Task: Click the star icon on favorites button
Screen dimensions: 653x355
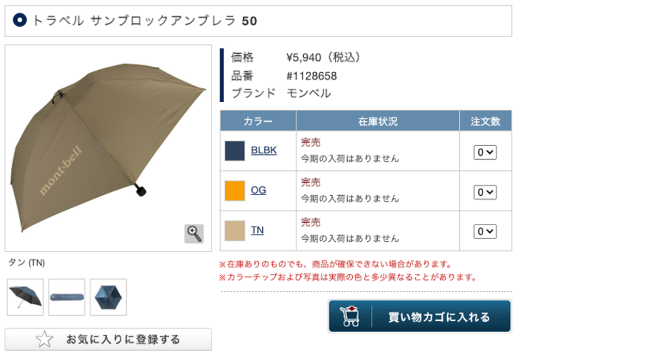Action: (x=45, y=340)
